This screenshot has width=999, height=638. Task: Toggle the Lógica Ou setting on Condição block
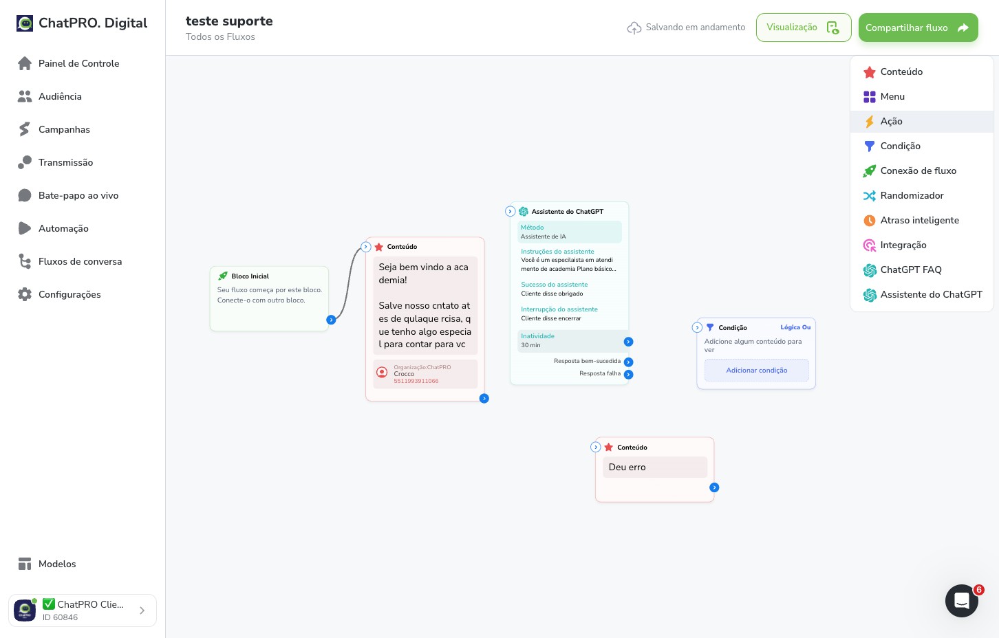coord(795,327)
